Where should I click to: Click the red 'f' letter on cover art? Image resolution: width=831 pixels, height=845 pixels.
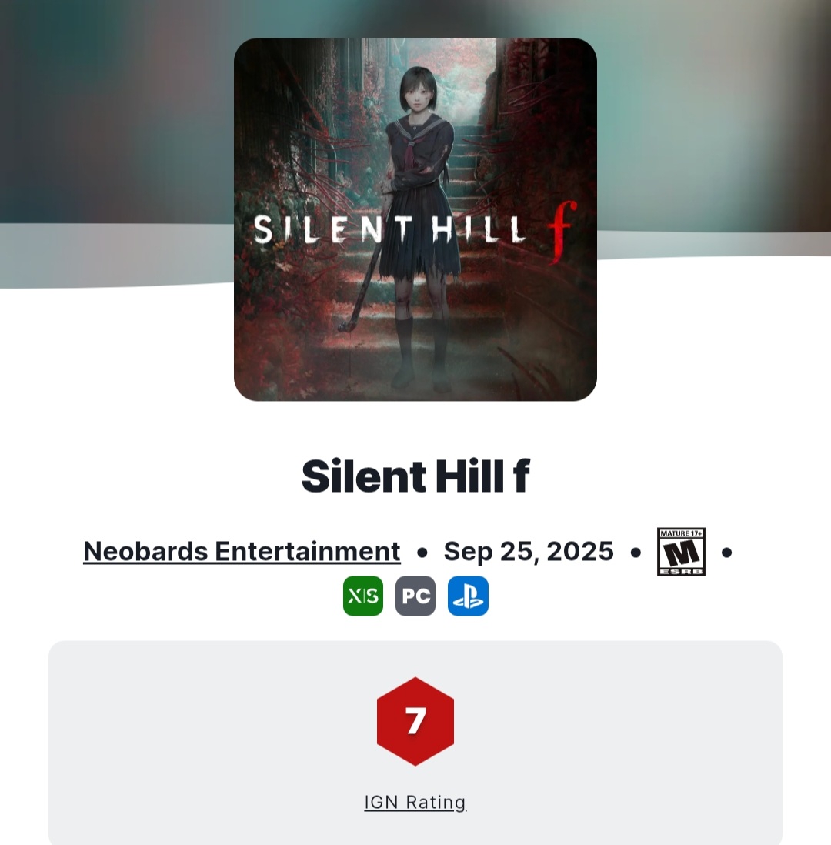click(x=562, y=232)
